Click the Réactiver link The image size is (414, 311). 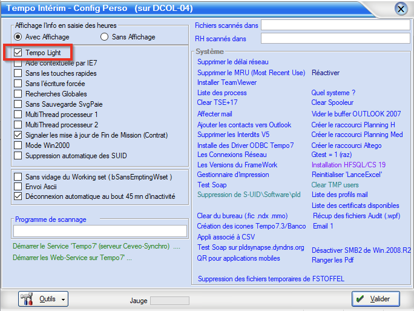pyautogui.click(x=326, y=73)
